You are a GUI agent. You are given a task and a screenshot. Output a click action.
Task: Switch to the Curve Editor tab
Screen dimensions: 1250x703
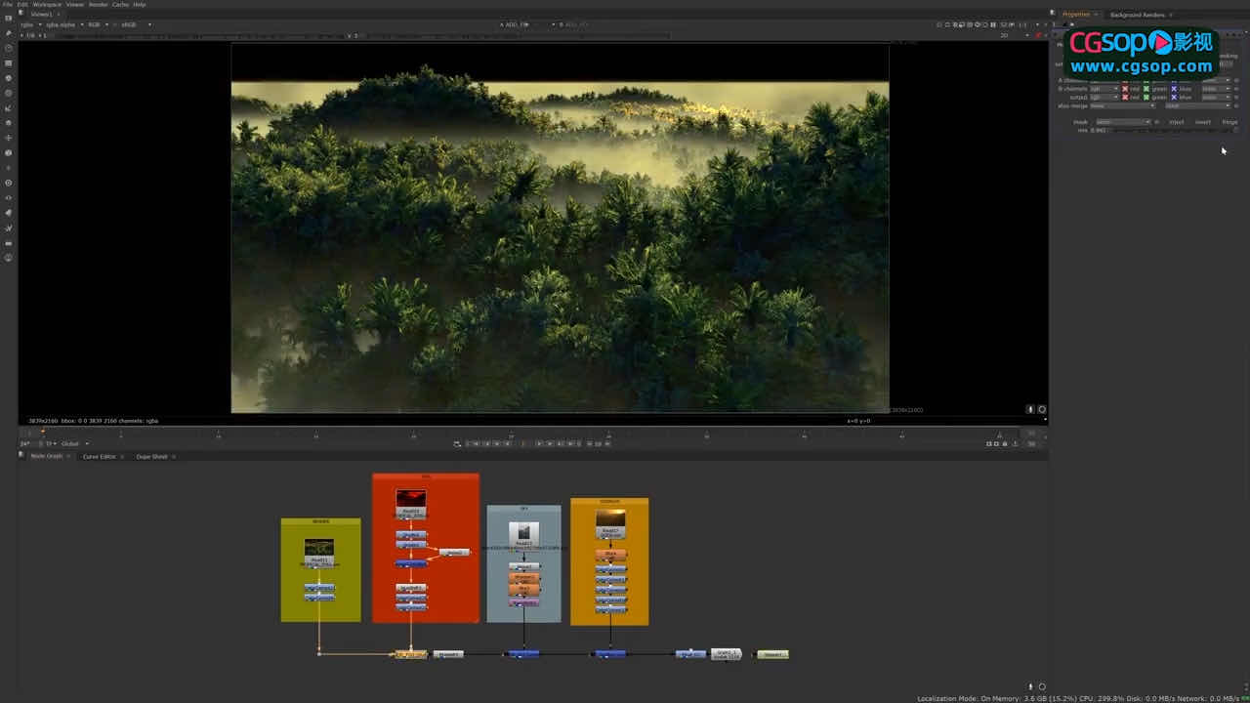click(x=99, y=456)
